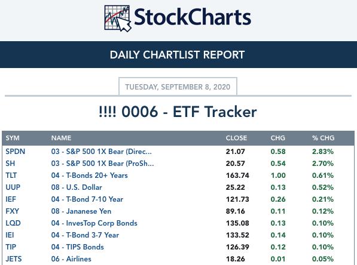Open the JETS symbol link
The width and height of the screenshot is (357, 265).
tap(14, 259)
